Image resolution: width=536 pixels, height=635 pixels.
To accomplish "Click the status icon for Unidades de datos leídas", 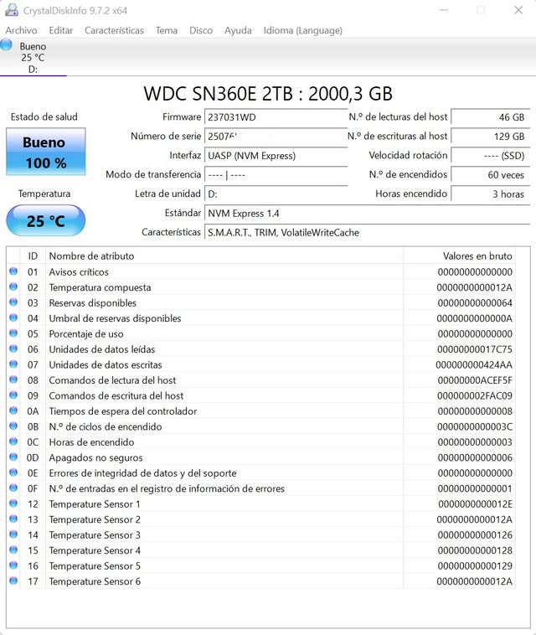I will coord(13,348).
